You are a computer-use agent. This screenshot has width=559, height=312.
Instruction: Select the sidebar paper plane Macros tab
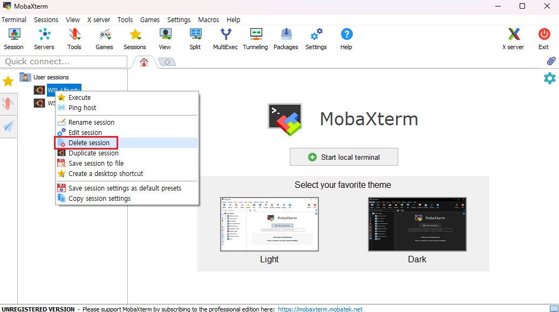pos(8,127)
